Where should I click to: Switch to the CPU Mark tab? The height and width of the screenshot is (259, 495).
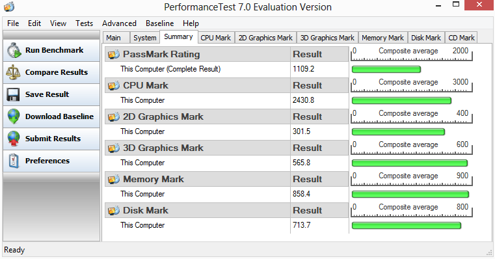(x=216, y=38)
